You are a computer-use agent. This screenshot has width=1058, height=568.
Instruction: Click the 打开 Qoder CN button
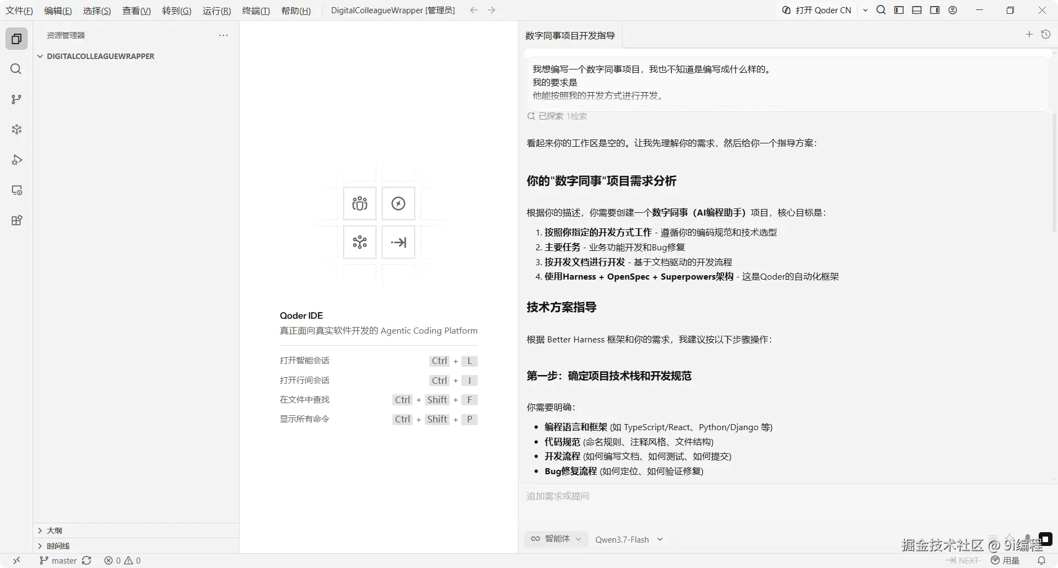(817, 10)
